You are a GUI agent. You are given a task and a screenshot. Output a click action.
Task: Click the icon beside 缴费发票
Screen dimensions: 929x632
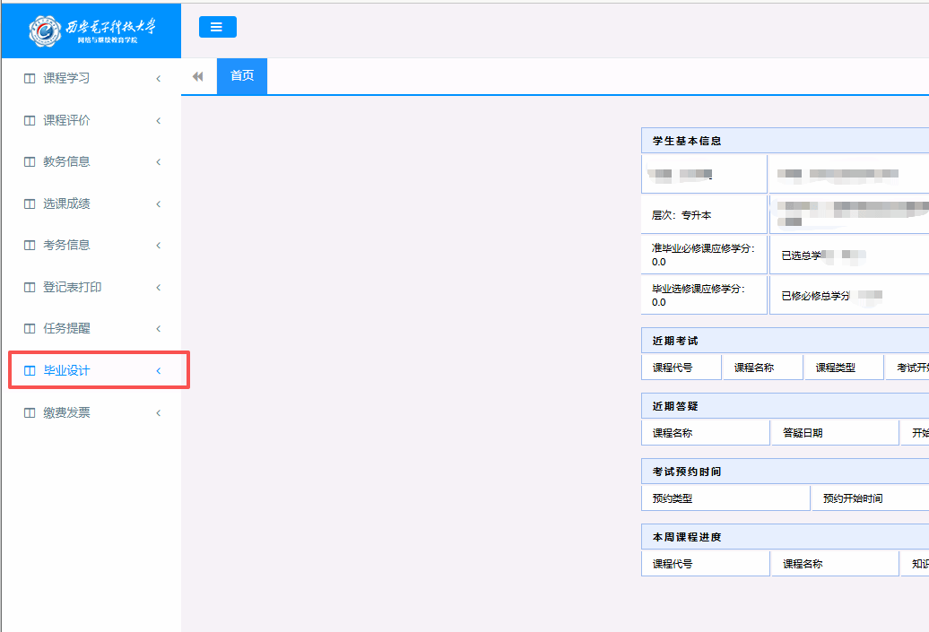pos(30,413)
